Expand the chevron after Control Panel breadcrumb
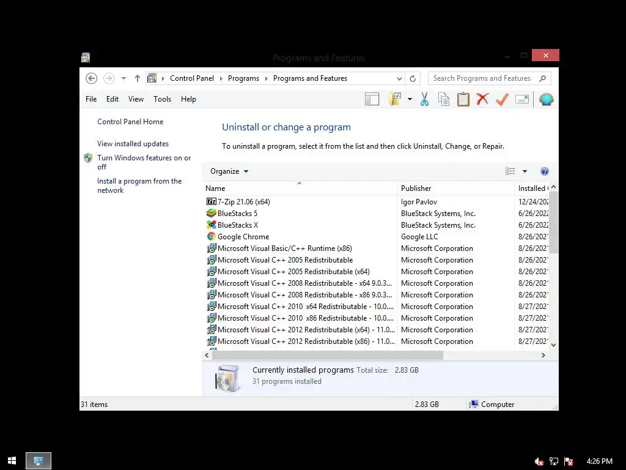The image size is (626, 470). coord(221,78)
